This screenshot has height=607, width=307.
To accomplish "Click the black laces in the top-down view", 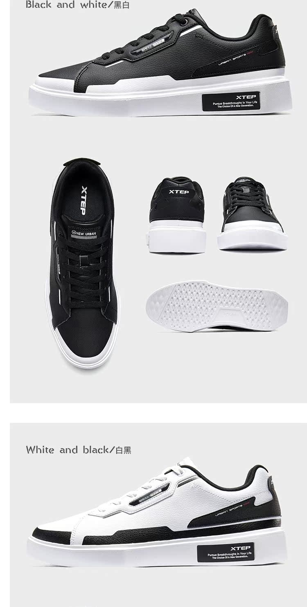I will click(85, 266).
